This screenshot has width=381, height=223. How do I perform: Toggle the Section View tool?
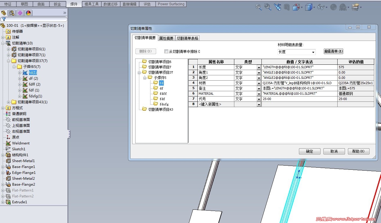pyautogui.click(x=286, y=7)
